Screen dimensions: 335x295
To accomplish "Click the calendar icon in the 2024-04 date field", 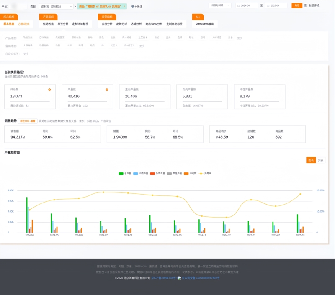I will (x=239, y=6).
